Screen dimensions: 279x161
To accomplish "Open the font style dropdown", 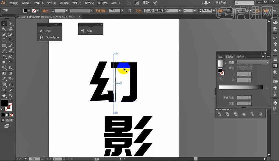I will click(195, 10).
